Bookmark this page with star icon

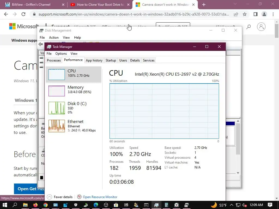pyautogui.click(x=245, y=14)
